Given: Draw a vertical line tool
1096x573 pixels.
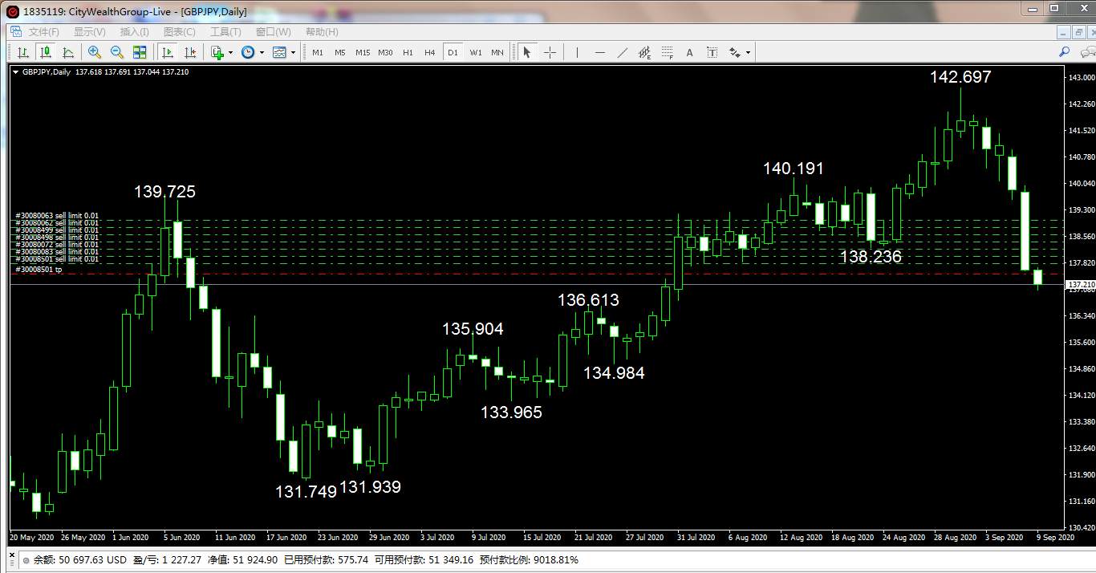Looking at the screenshot, I should click(x=577, y=52).
